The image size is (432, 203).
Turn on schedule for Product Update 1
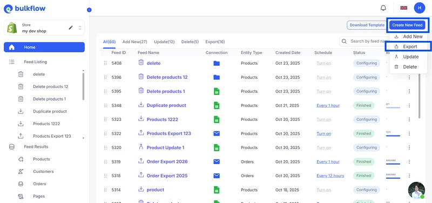323,147
